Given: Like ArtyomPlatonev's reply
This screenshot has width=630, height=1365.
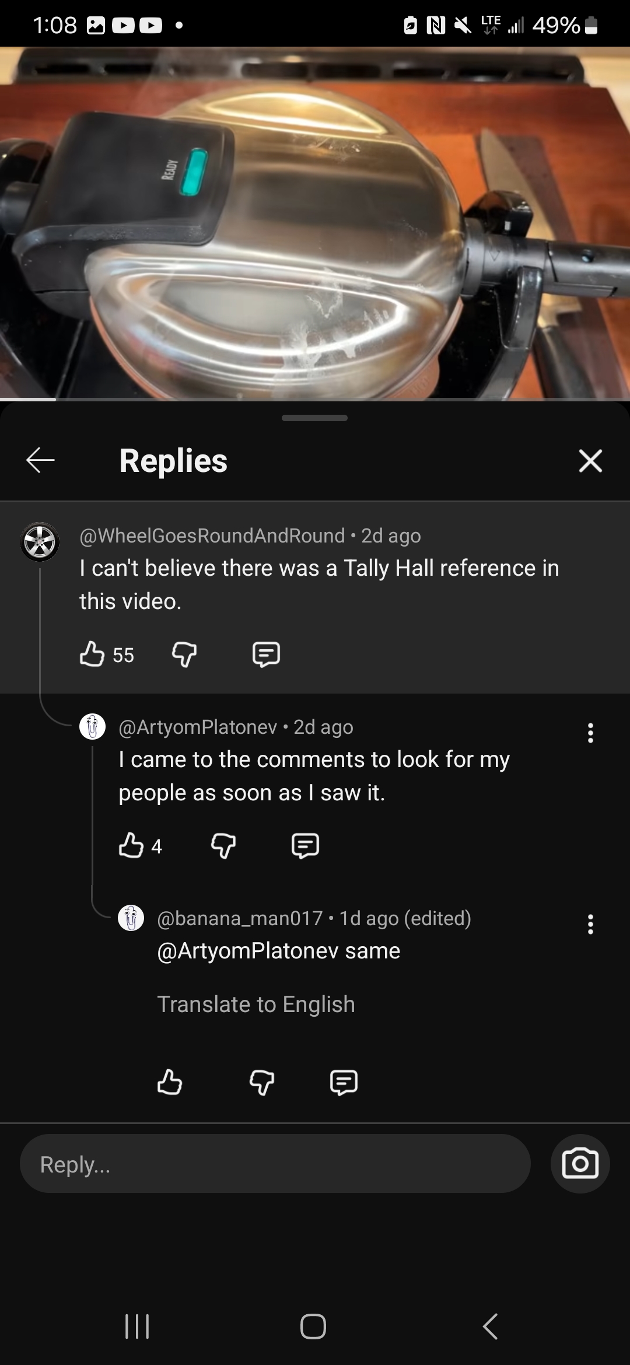Looking at the screenshot, I should 131,845.
